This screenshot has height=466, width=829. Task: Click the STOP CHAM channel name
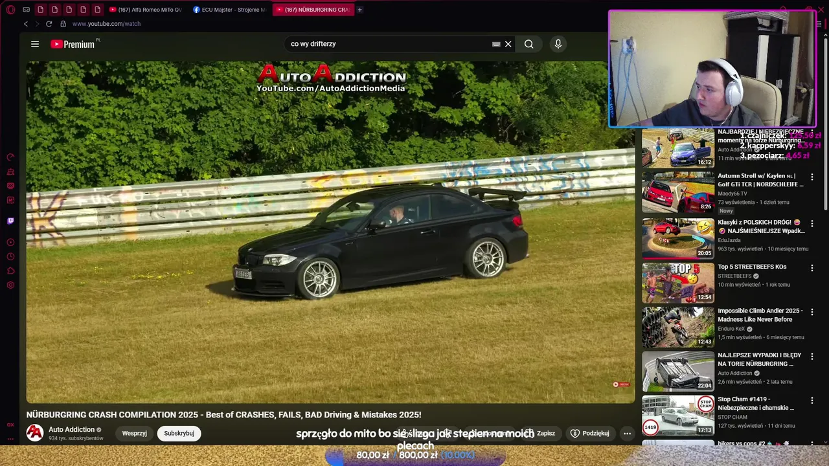[x=732, y=417]
